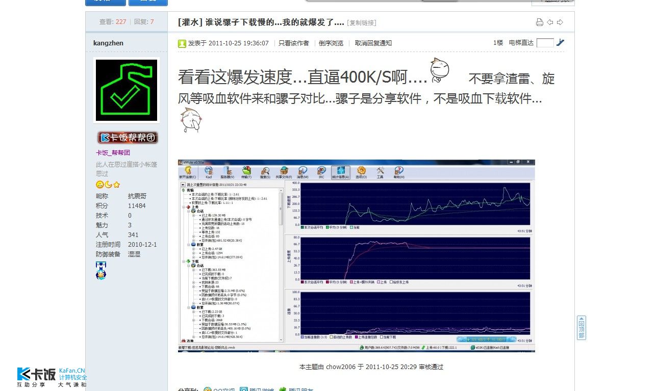Focus the 电梯直达 floor number input

(x=545, y=43)
